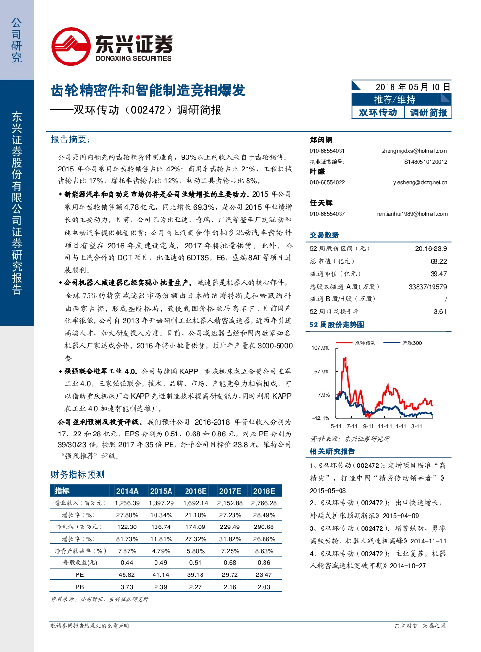The image size is (481, 652).
Task: Click the 2018E column header
Action: (264, 491)
